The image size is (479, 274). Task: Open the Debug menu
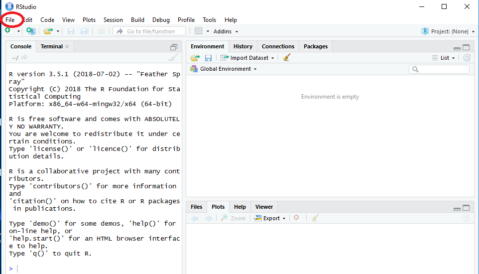(161, 20)
